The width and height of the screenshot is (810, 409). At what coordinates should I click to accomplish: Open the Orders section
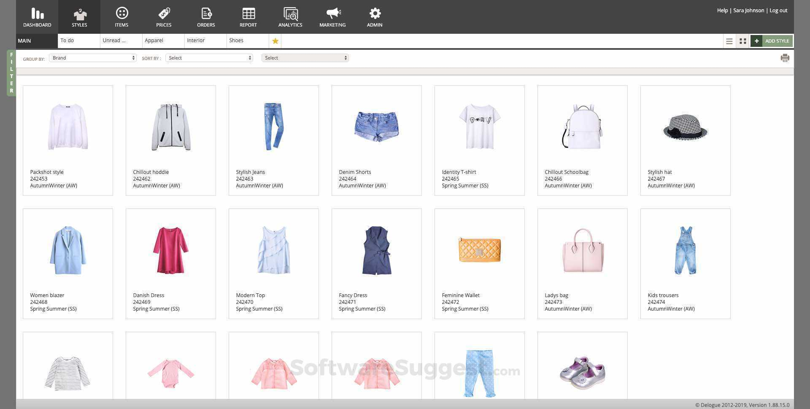tap(206, 17)
